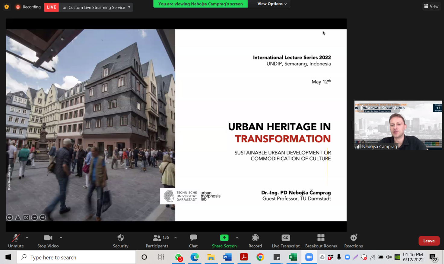The image size is (444, 264).
Task: Click the green Share Screen icon
Action: (224, 238)
